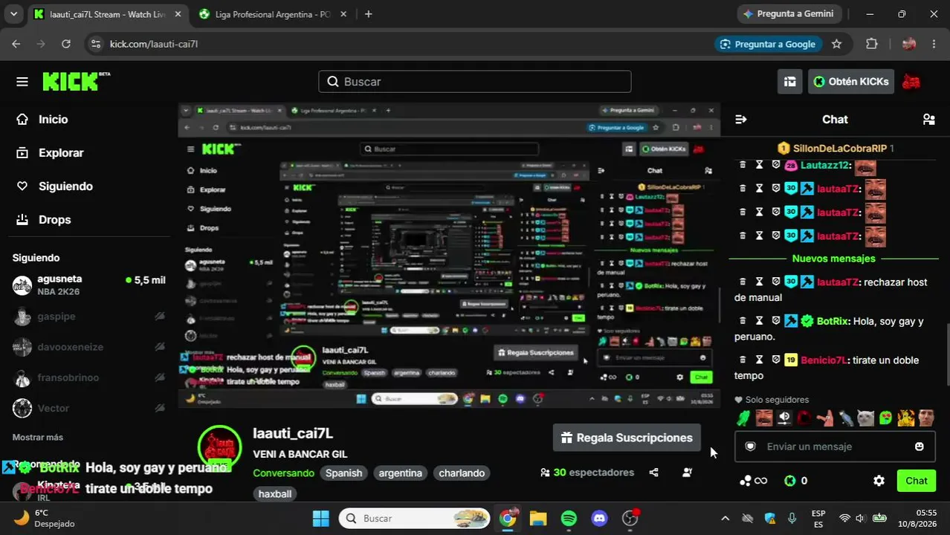
Task: Open the profile avatar in the Kick header
Action: click(x=911, y=82)
